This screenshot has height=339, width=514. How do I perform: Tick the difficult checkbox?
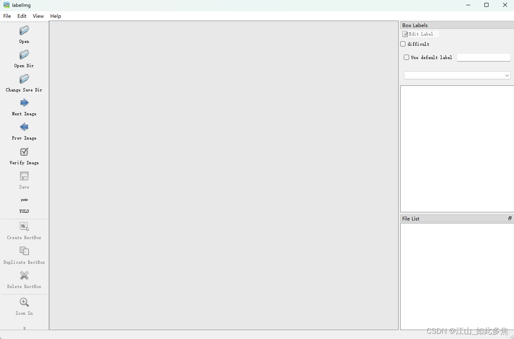click(x=403, y=44)
